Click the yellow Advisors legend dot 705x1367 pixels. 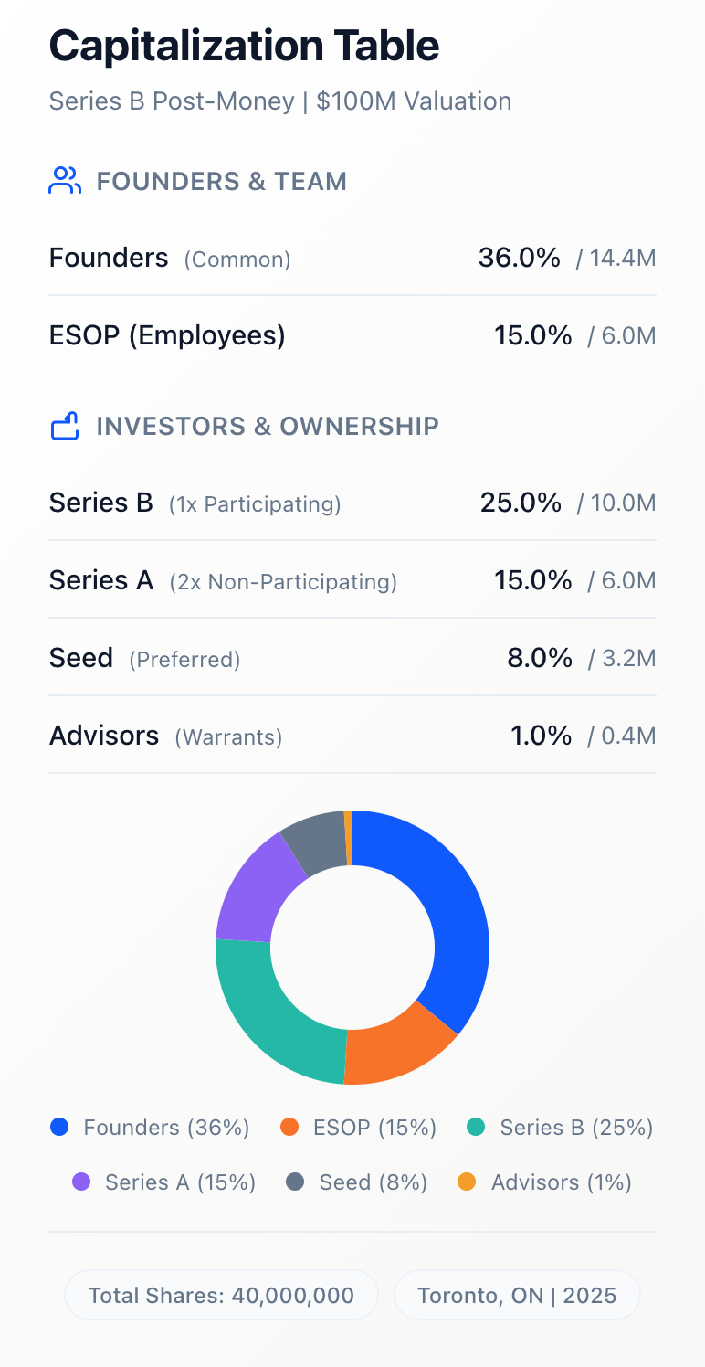pos(468,1182)
